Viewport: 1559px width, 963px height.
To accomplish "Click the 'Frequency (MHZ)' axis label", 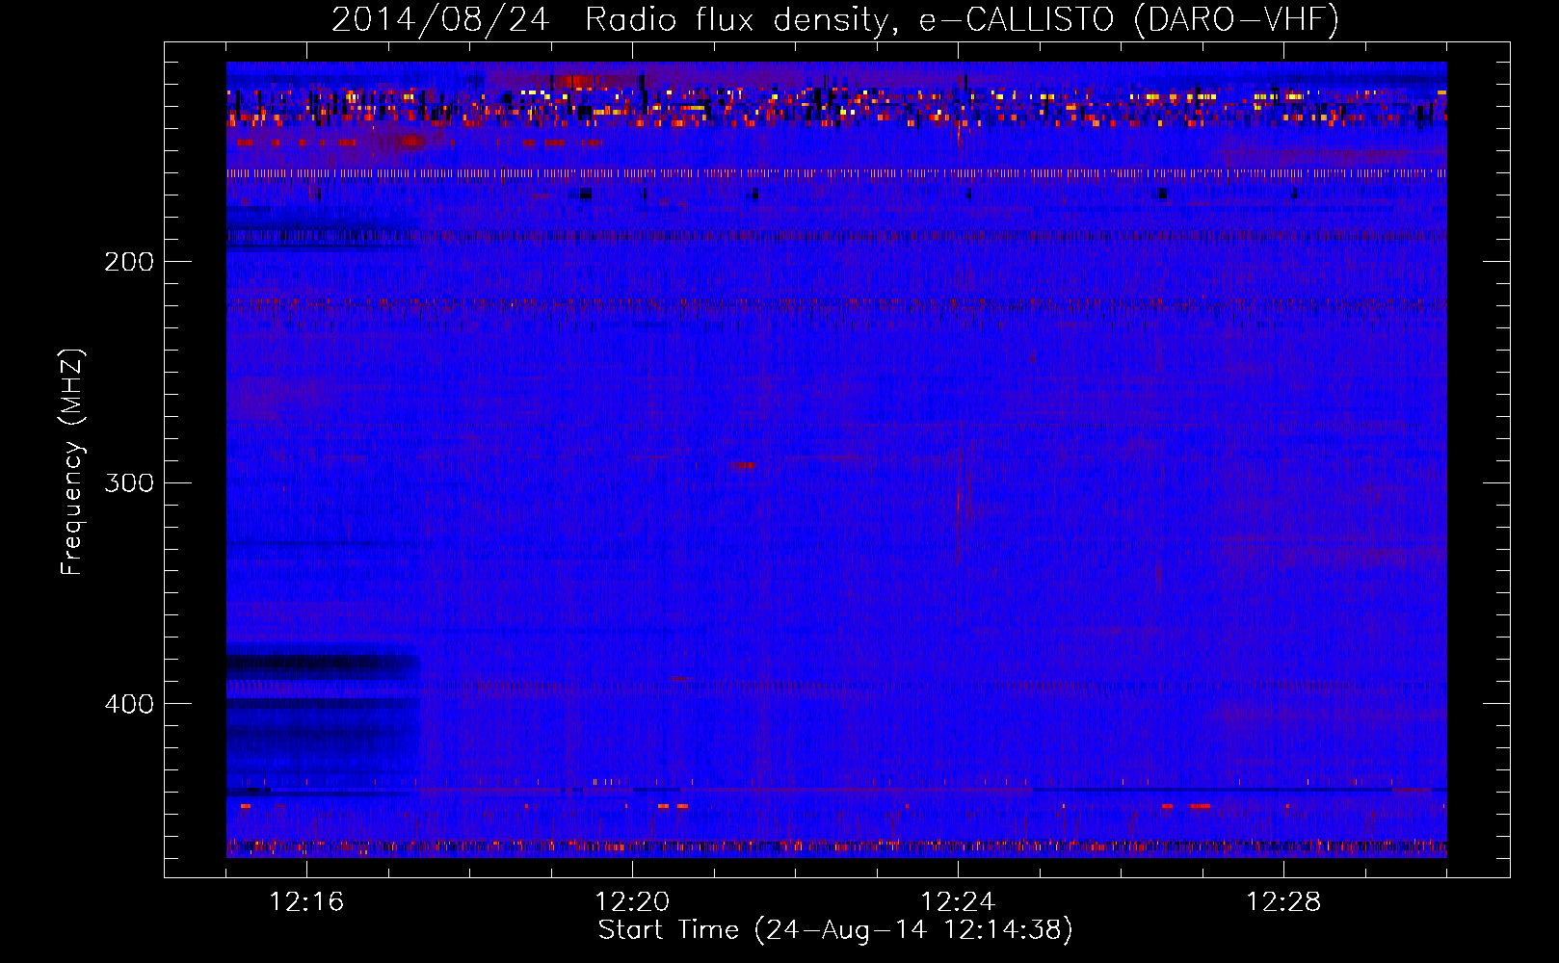I will click(x=72, y=461).
